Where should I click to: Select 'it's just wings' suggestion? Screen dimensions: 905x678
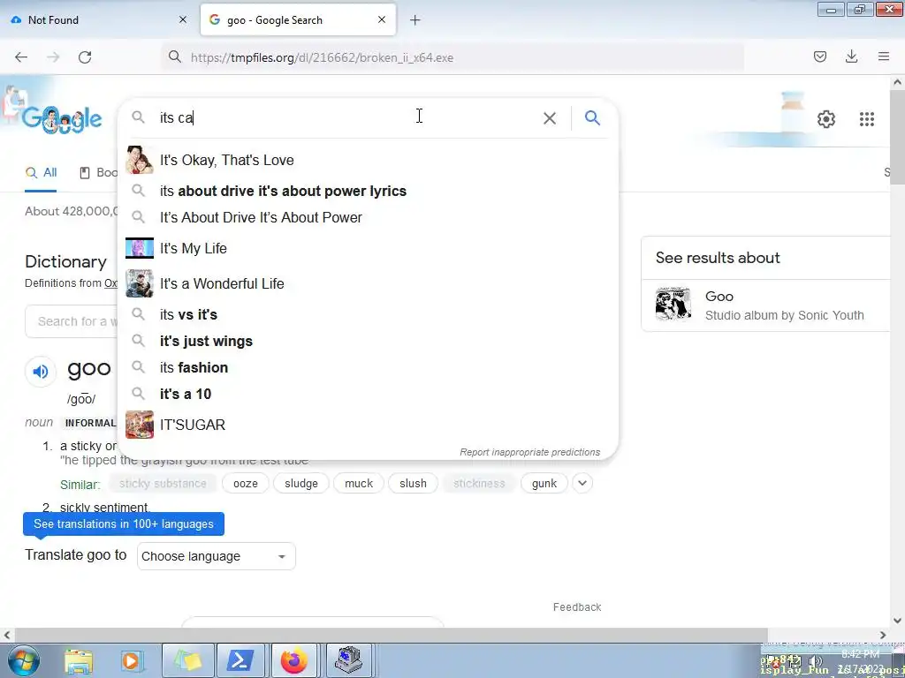click(368, 341)
